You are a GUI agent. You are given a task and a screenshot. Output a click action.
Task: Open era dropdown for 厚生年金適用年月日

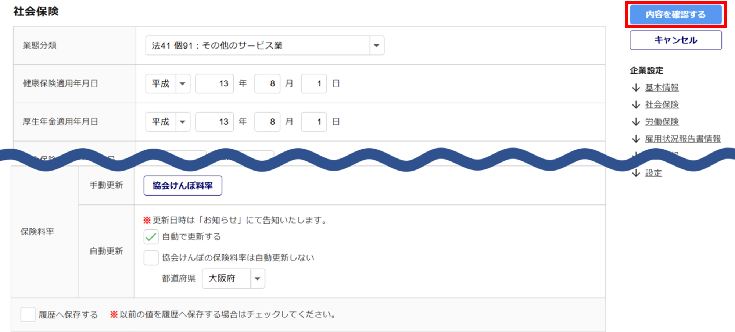[x=183, y=122]
